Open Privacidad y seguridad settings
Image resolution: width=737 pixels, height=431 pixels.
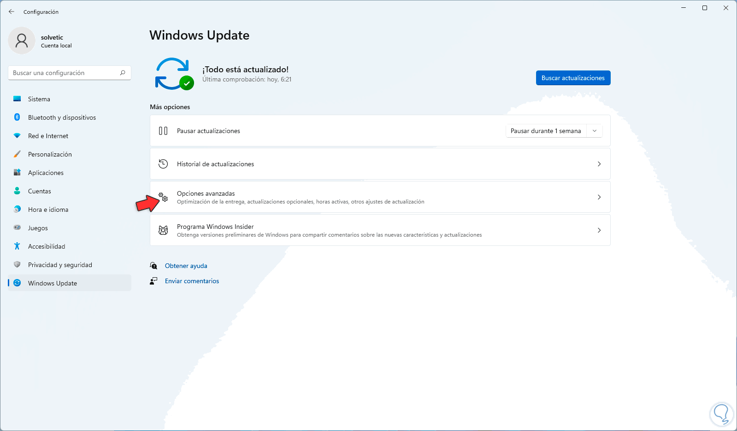70,265
